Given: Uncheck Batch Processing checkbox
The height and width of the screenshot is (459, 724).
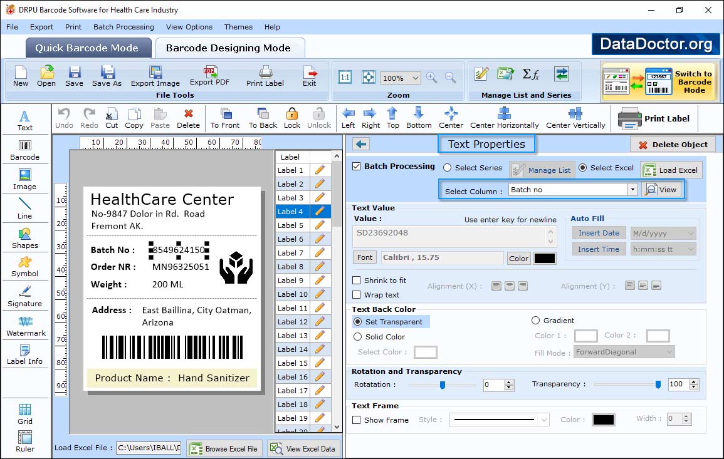Looking at the screenshot, I should (x=357, y=166).
